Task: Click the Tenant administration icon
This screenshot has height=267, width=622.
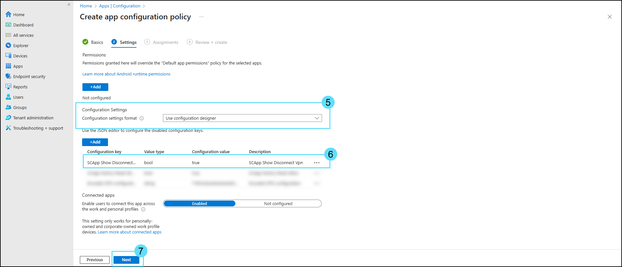Action: (x=8, y=118)
